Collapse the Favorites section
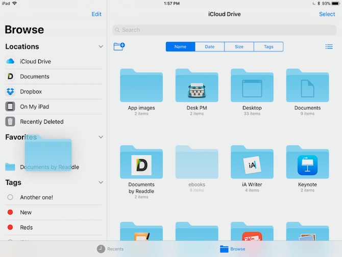Image resolution: width=342 pixels, height=257 pixels. click(x=101, y=137)
